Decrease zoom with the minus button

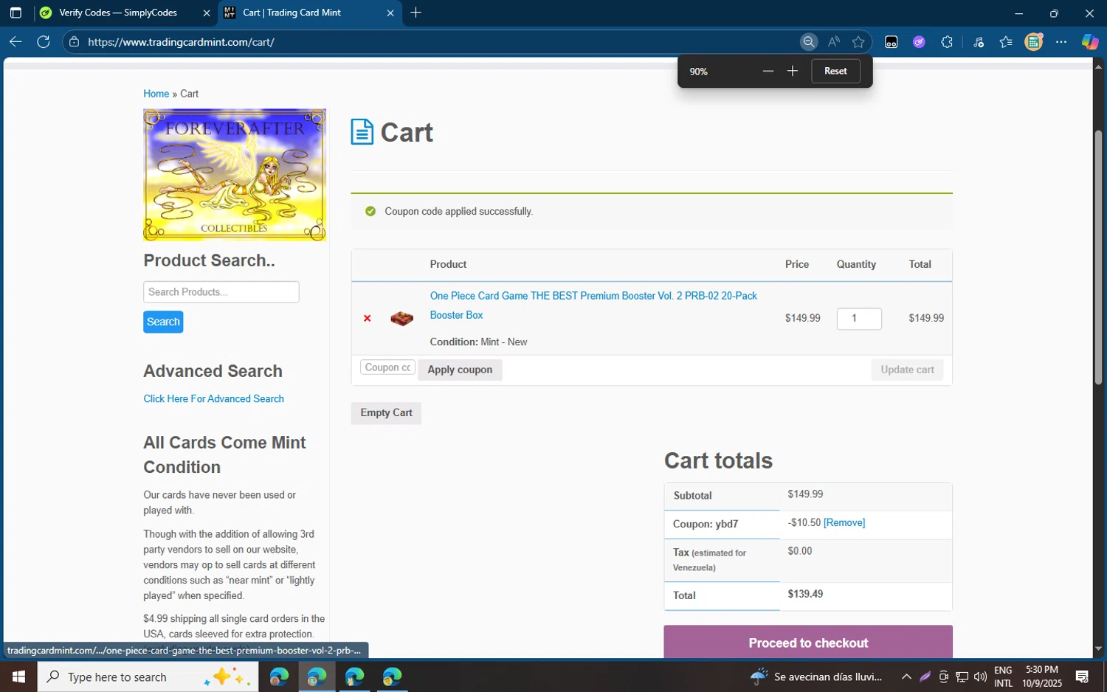point(768,71)
